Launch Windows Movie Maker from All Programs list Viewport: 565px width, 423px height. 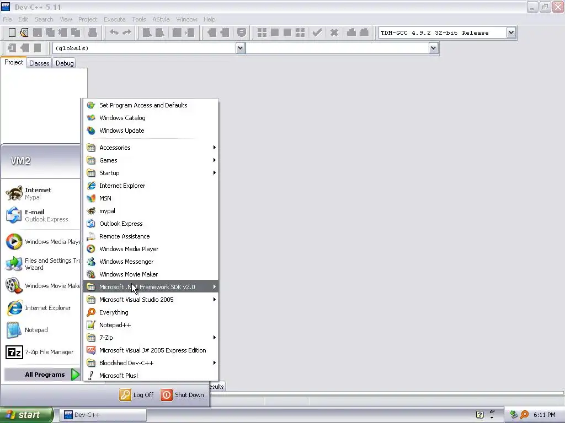click(x=151, y=274)
